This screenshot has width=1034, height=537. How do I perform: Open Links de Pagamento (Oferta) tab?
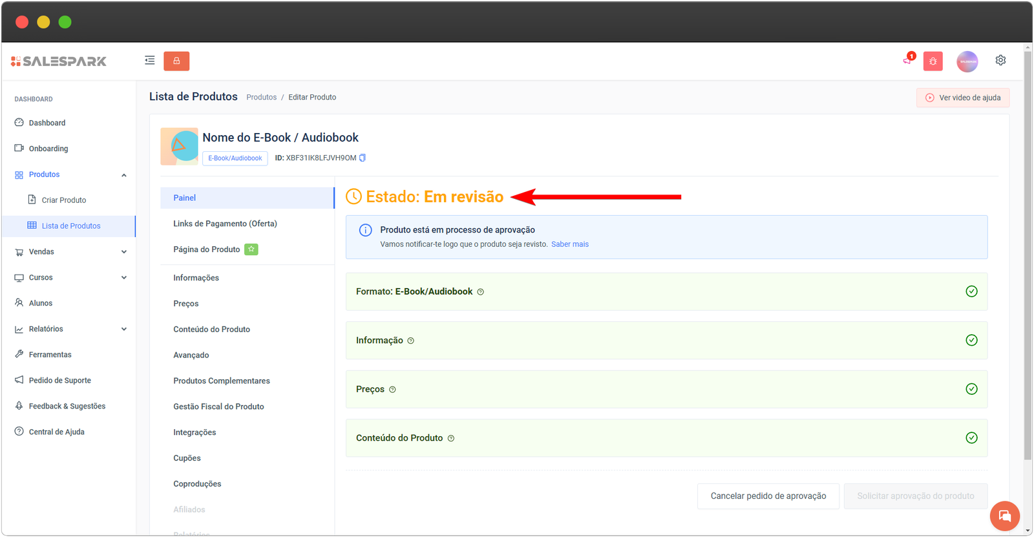click(225, 224)
